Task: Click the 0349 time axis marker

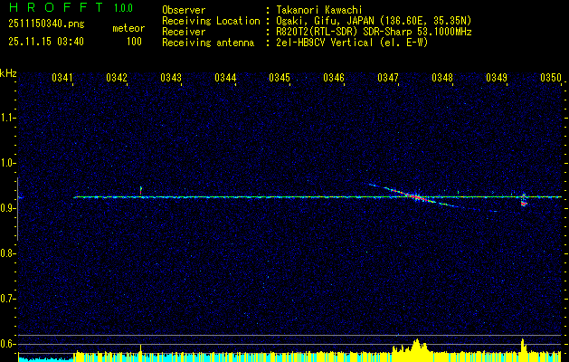Action: pyautogui.click(x=496, y=78)
